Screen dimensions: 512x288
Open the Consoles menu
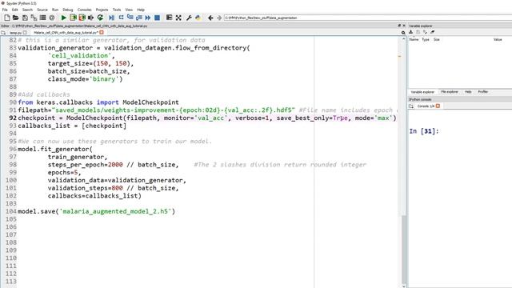click(x=85, y=10)
